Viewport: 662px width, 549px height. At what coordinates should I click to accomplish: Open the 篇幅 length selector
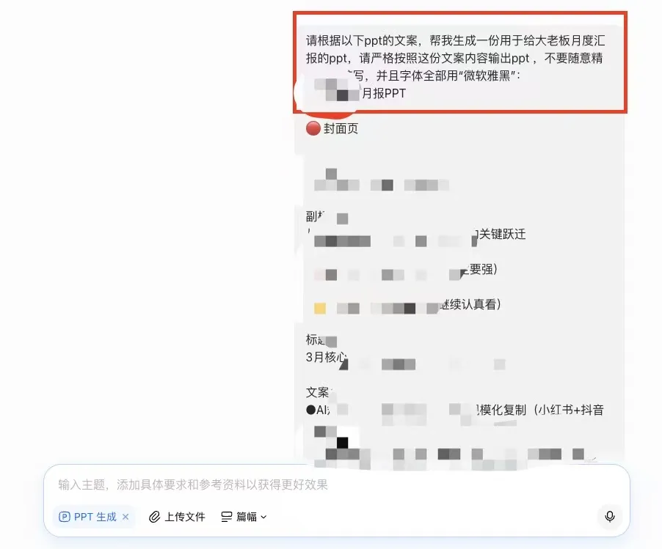click(x=244, y=517)
